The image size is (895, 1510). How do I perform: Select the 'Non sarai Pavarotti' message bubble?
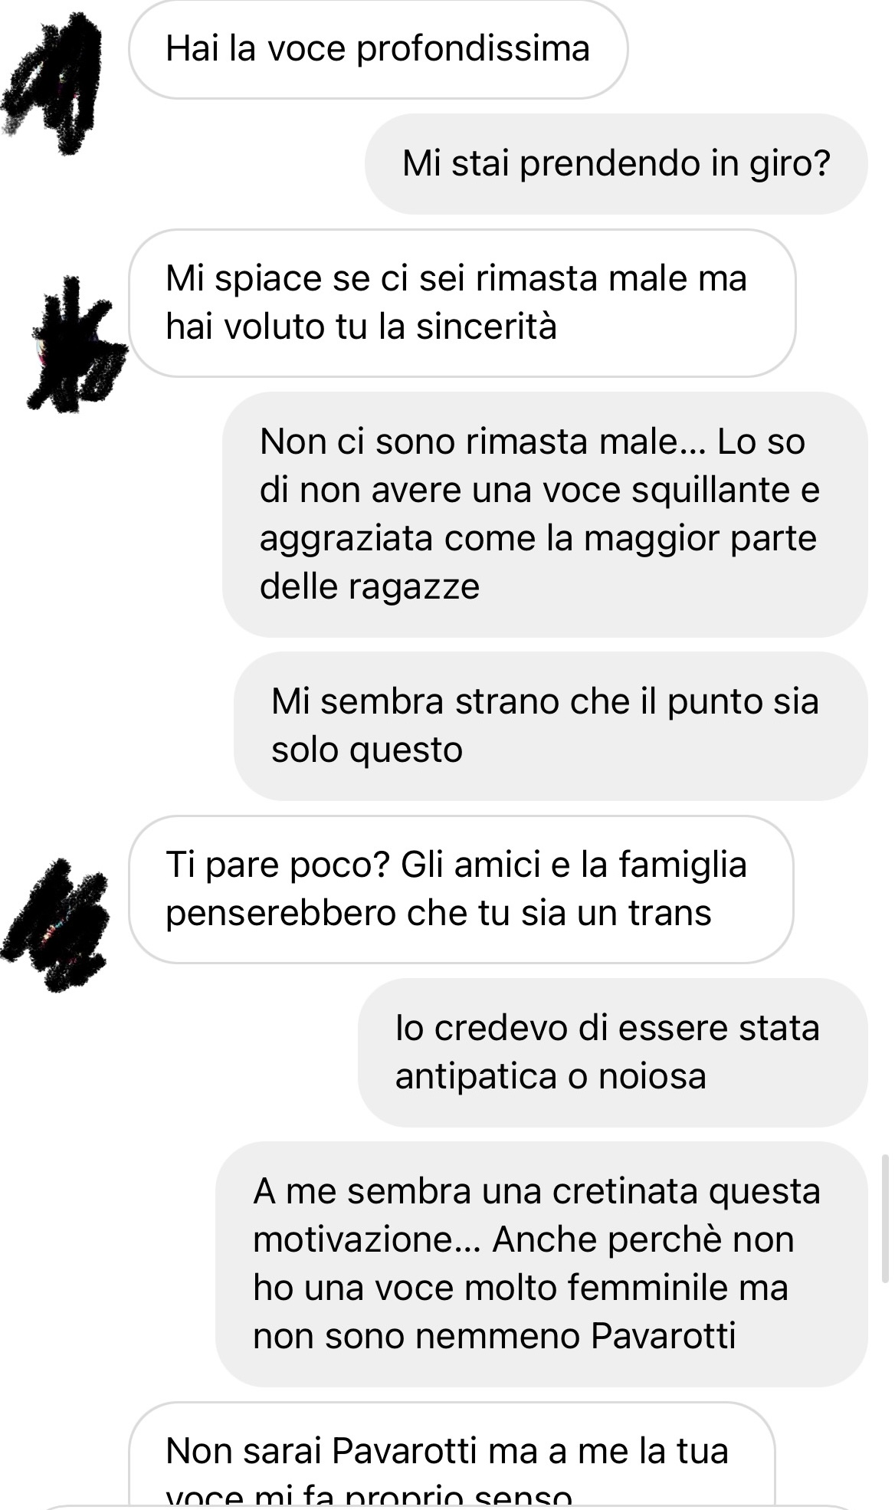(452, 1456)
